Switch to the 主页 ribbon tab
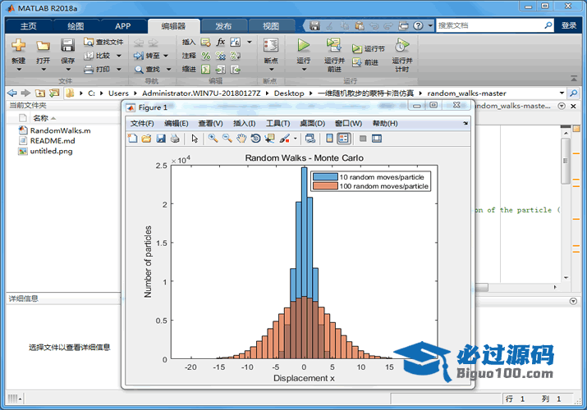This screenshot has width=587, height=410. pyautogui.click(x=29, y=25)
